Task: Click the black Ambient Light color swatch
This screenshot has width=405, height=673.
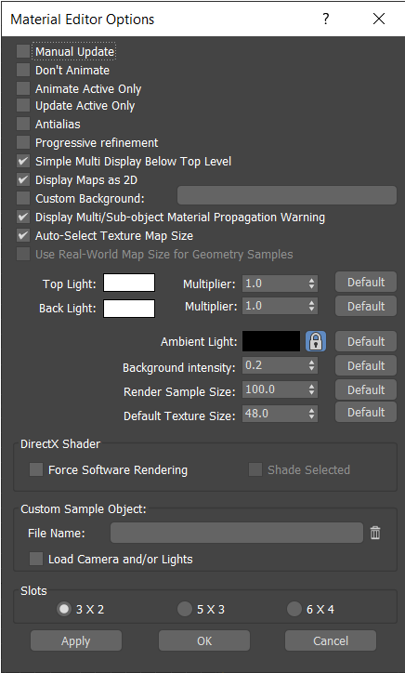Action: [271, 341]
